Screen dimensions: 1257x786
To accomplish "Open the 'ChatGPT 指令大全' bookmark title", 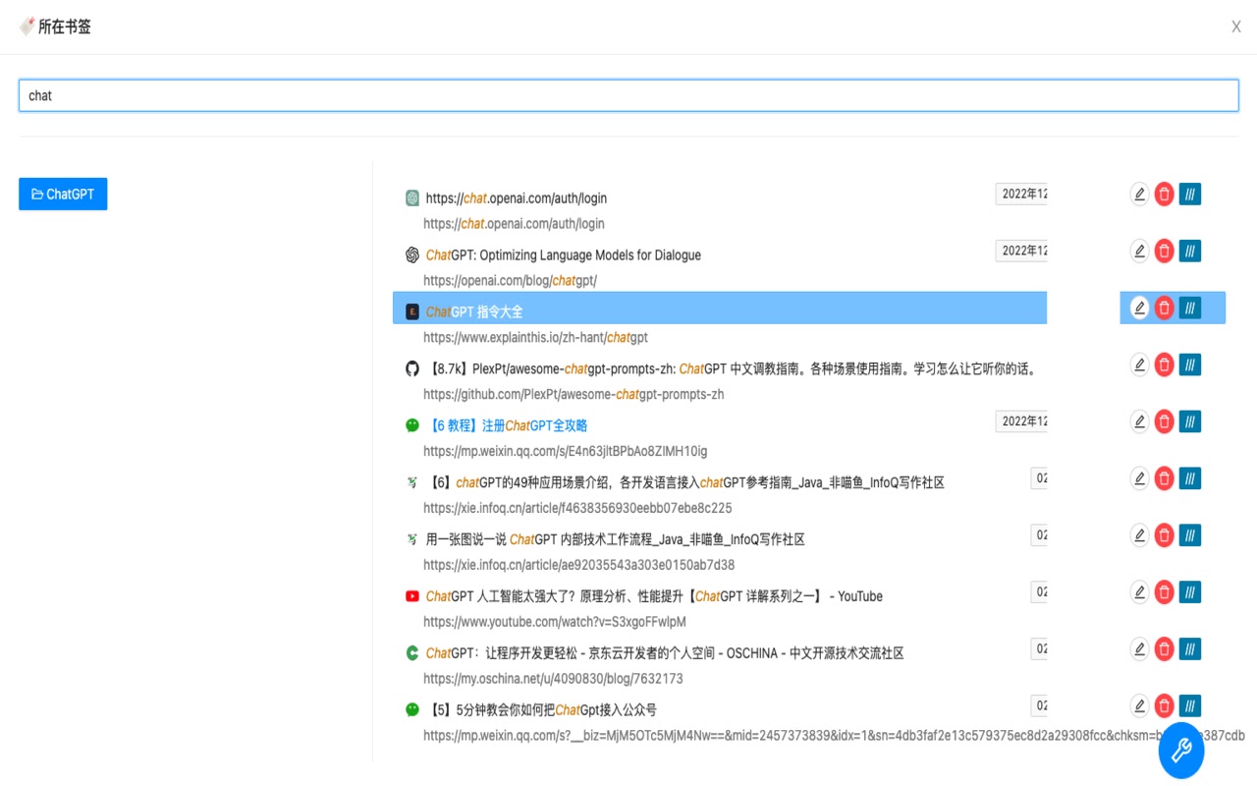I will click(474, 312).
